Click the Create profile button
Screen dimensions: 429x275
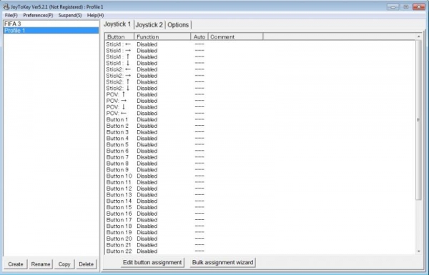pyautogui.click(x=16, y=264)
